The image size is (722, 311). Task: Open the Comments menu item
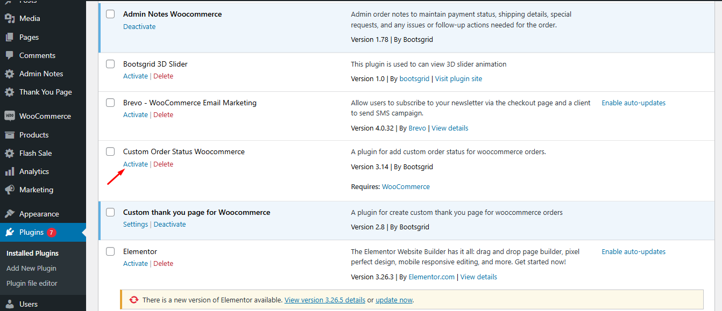37,55
